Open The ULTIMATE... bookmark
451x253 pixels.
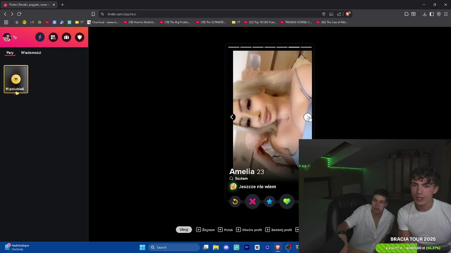tap(211, 22)
